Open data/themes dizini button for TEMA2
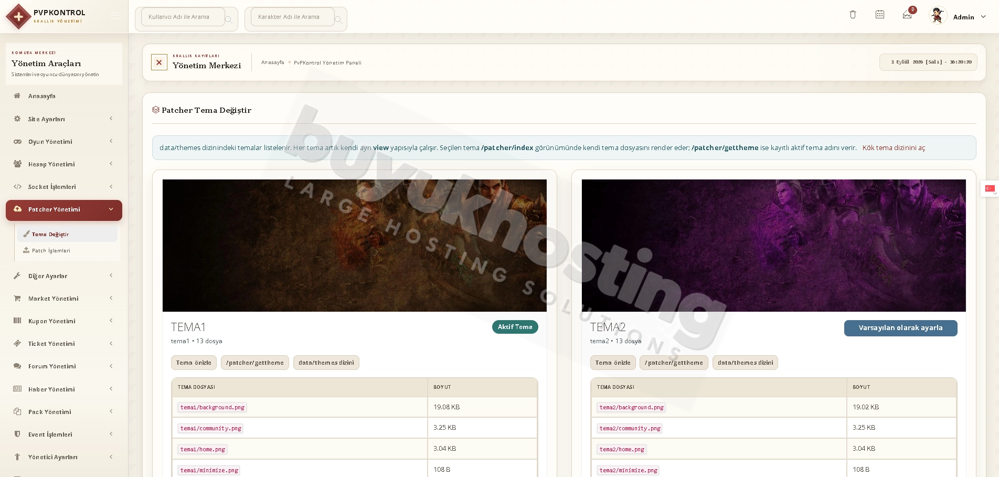 (745, 363)
